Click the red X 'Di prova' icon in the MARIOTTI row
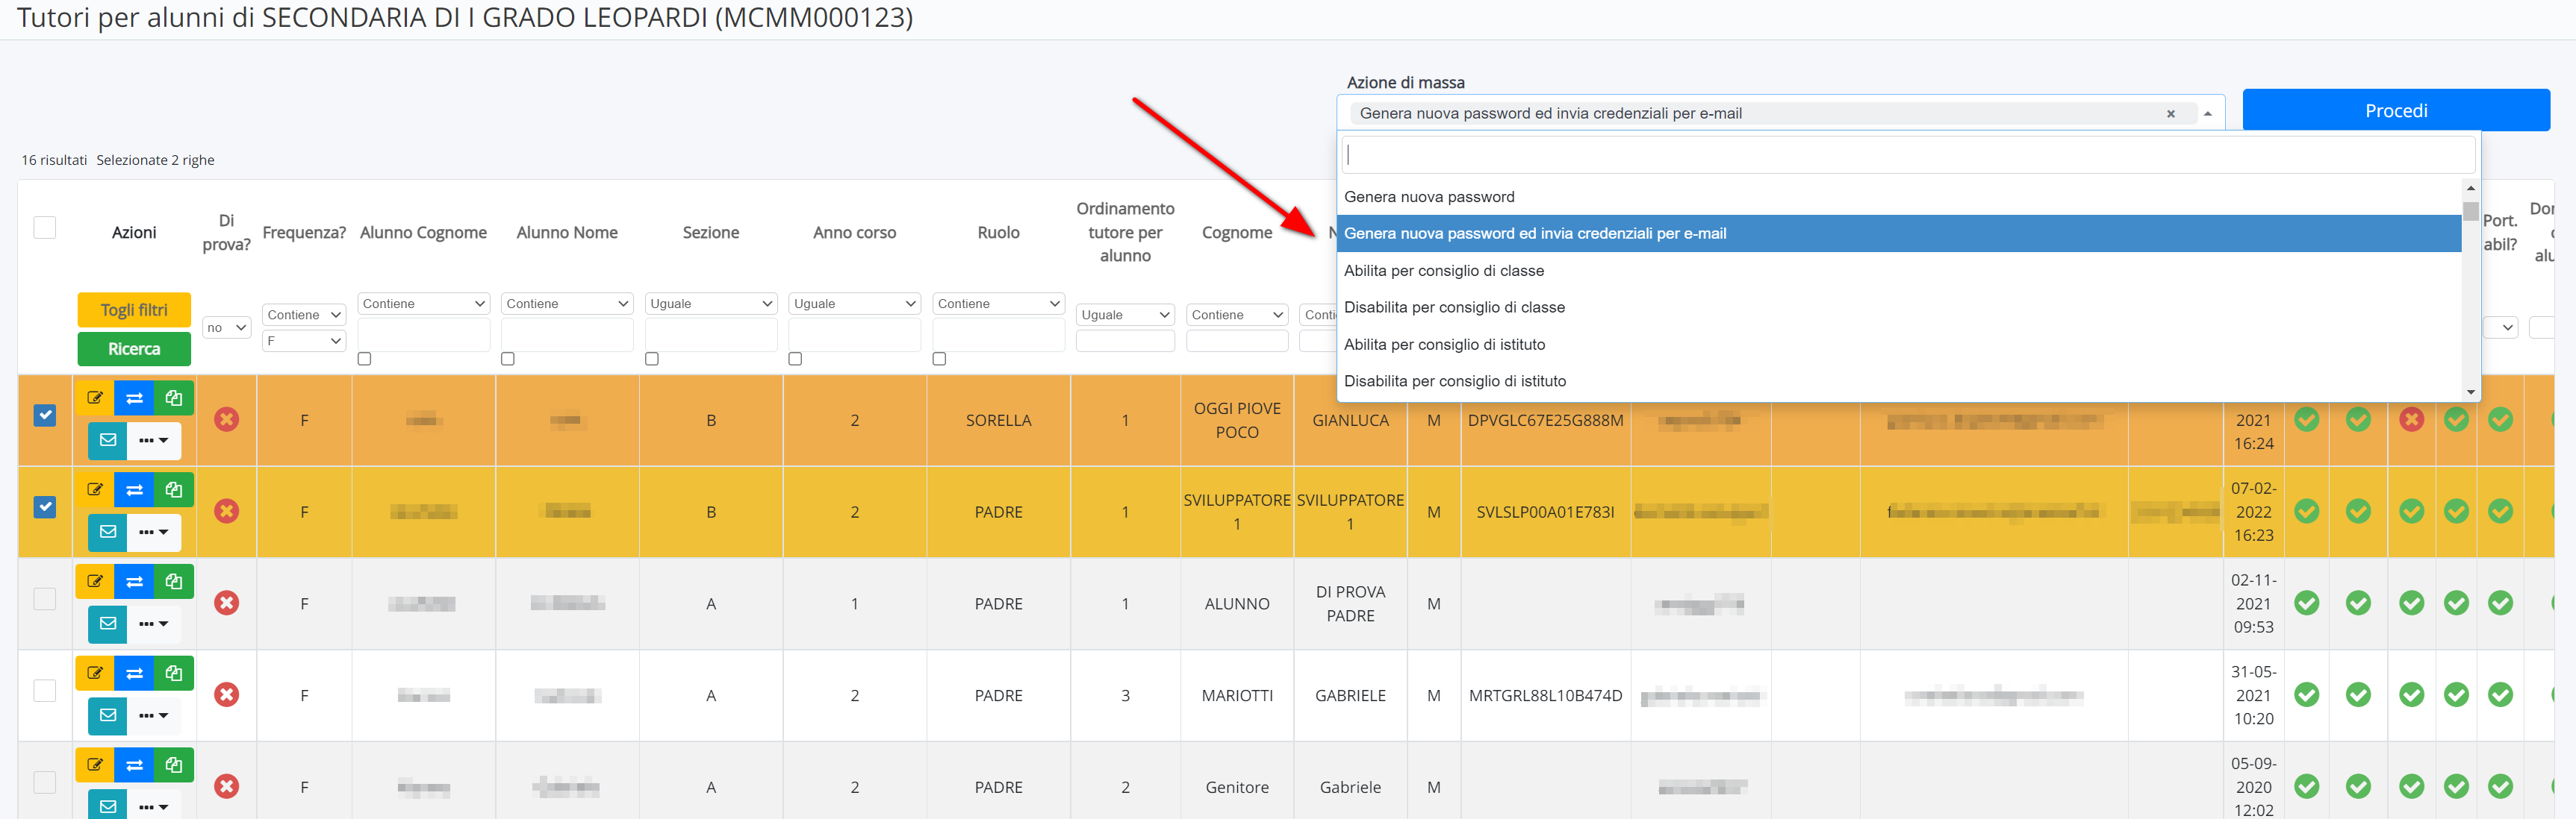Viewport: 2576px width, 819px height. tap(227, 695)
